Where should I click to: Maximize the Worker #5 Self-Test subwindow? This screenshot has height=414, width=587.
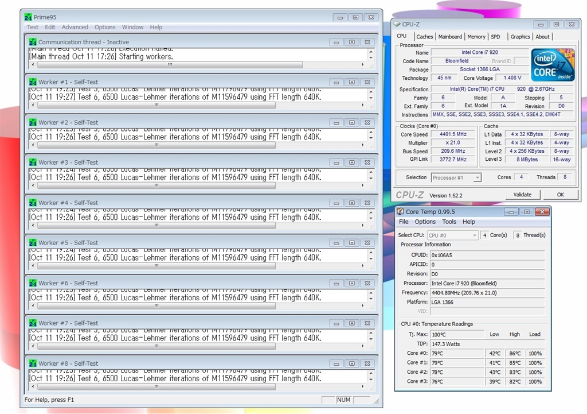(x=352, y=243)
